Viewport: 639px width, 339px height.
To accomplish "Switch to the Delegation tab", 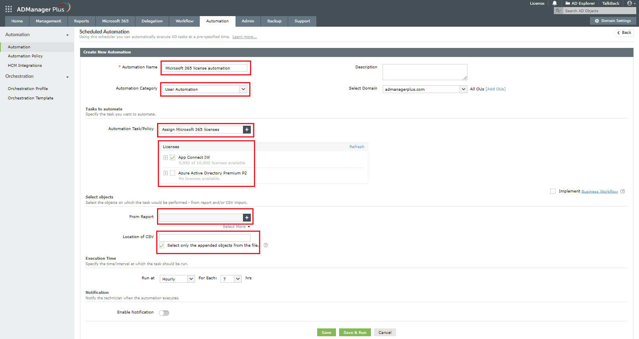I will [152, 21].
